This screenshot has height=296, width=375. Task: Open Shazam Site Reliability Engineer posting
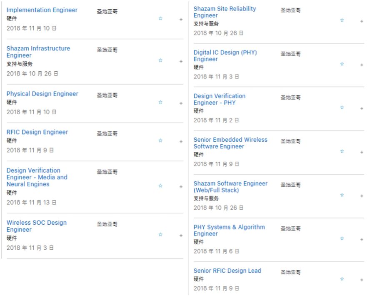[x=225, y=12]
